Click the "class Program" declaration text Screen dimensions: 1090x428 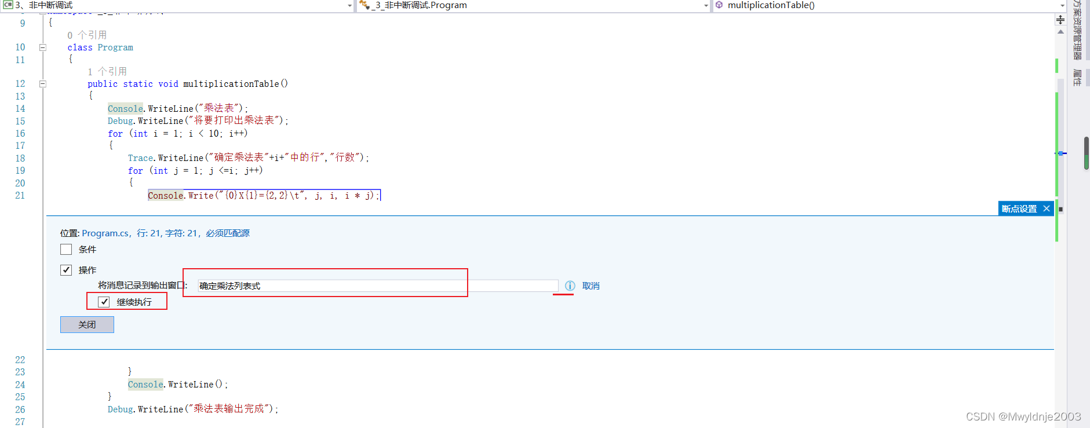100,47
